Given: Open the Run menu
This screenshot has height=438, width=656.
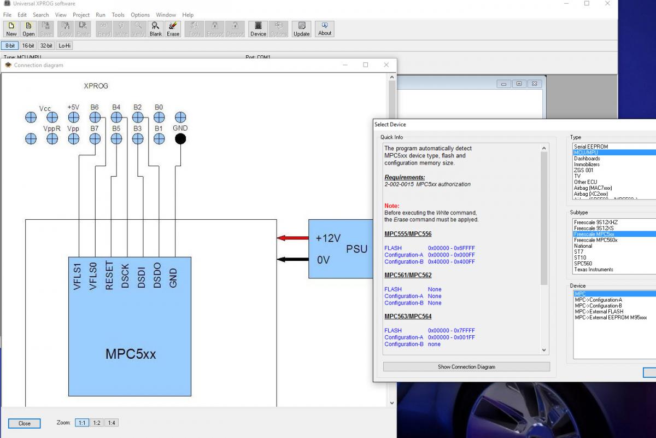Looking at the screenshot, I should [x=101, y=15].
